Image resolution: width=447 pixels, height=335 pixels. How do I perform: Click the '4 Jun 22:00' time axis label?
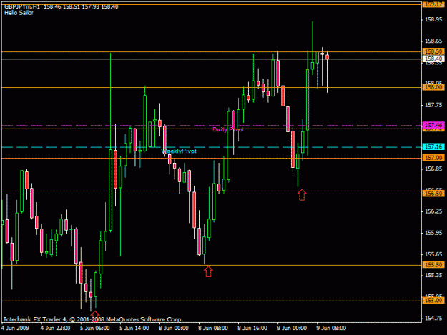click(55, 328)
